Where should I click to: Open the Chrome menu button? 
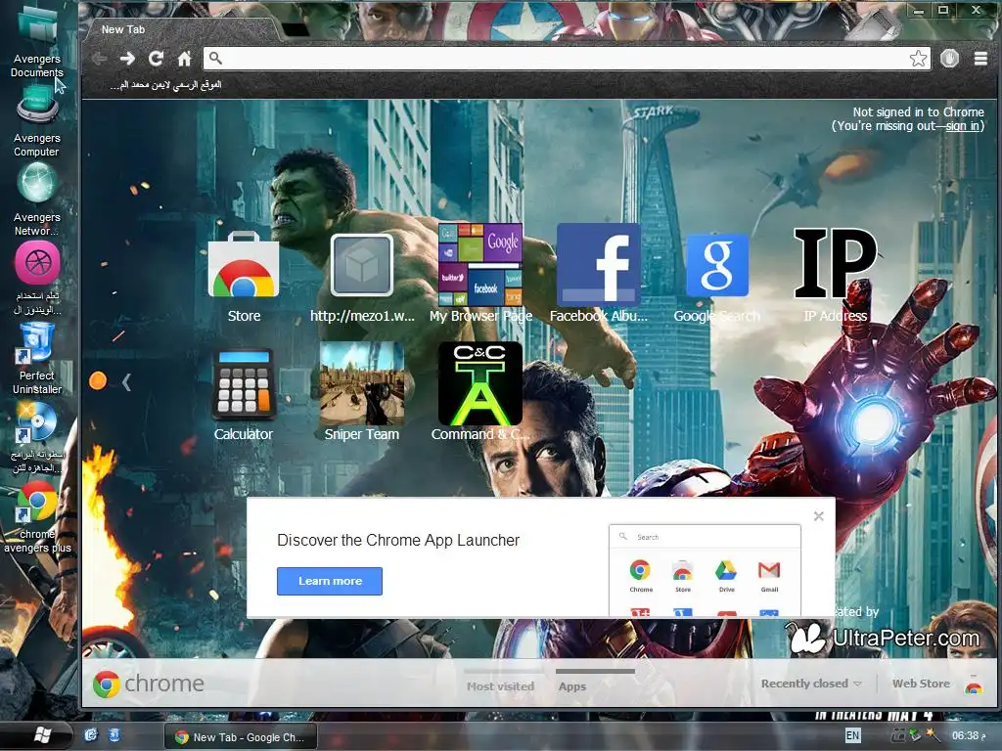pyautogui.click(x=980, y=59)
